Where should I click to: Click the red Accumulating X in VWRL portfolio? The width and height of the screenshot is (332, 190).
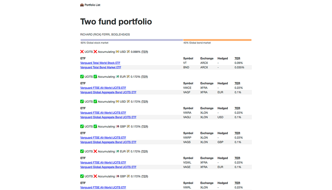click(95, 176)
